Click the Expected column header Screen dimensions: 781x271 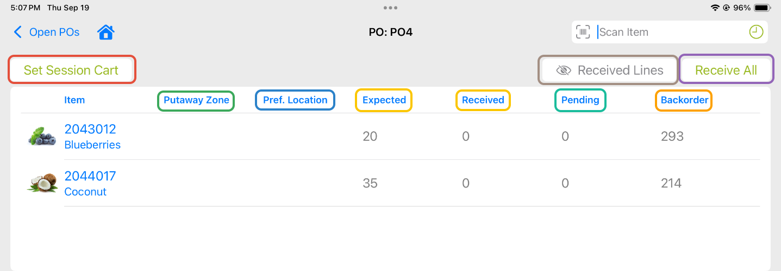(x=384, y=100)
